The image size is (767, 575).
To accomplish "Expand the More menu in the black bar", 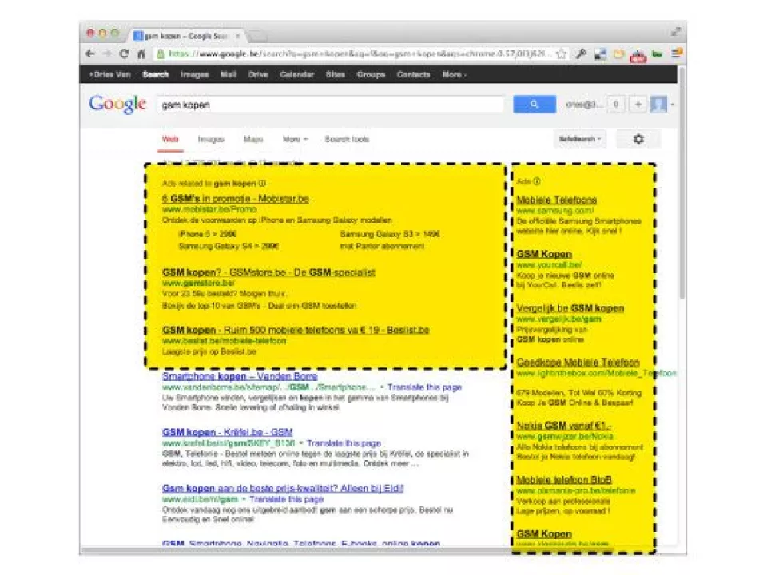I will (455, 75).
